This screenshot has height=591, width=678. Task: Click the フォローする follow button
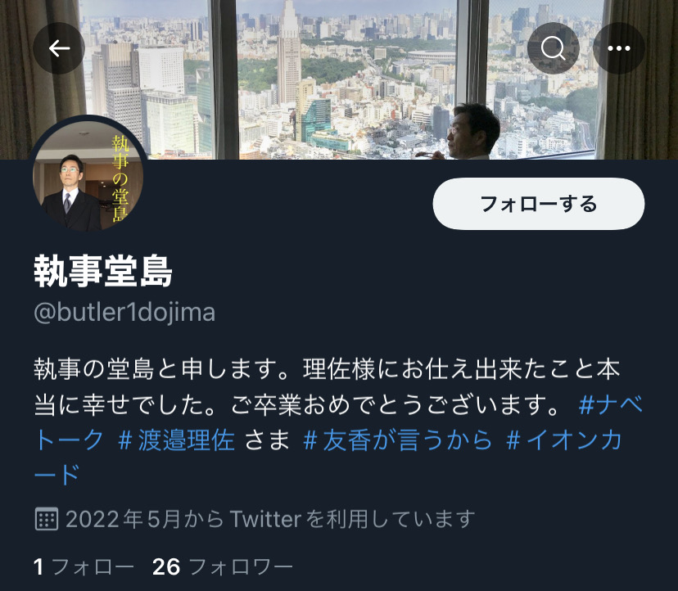pyautogui.click(x=538, y=204)
